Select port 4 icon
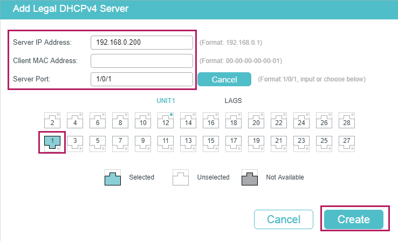The image size is (398, 241). (x=75, y=120)
